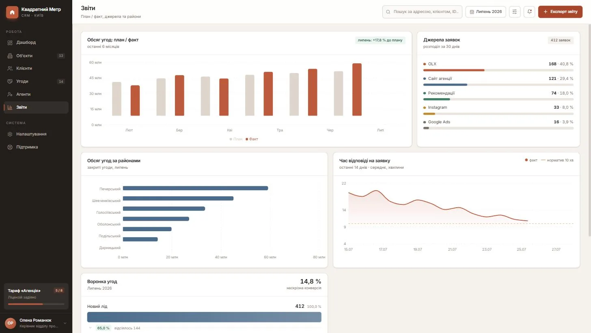Click the 14 badge next to Угоди

tap(61, 82)
